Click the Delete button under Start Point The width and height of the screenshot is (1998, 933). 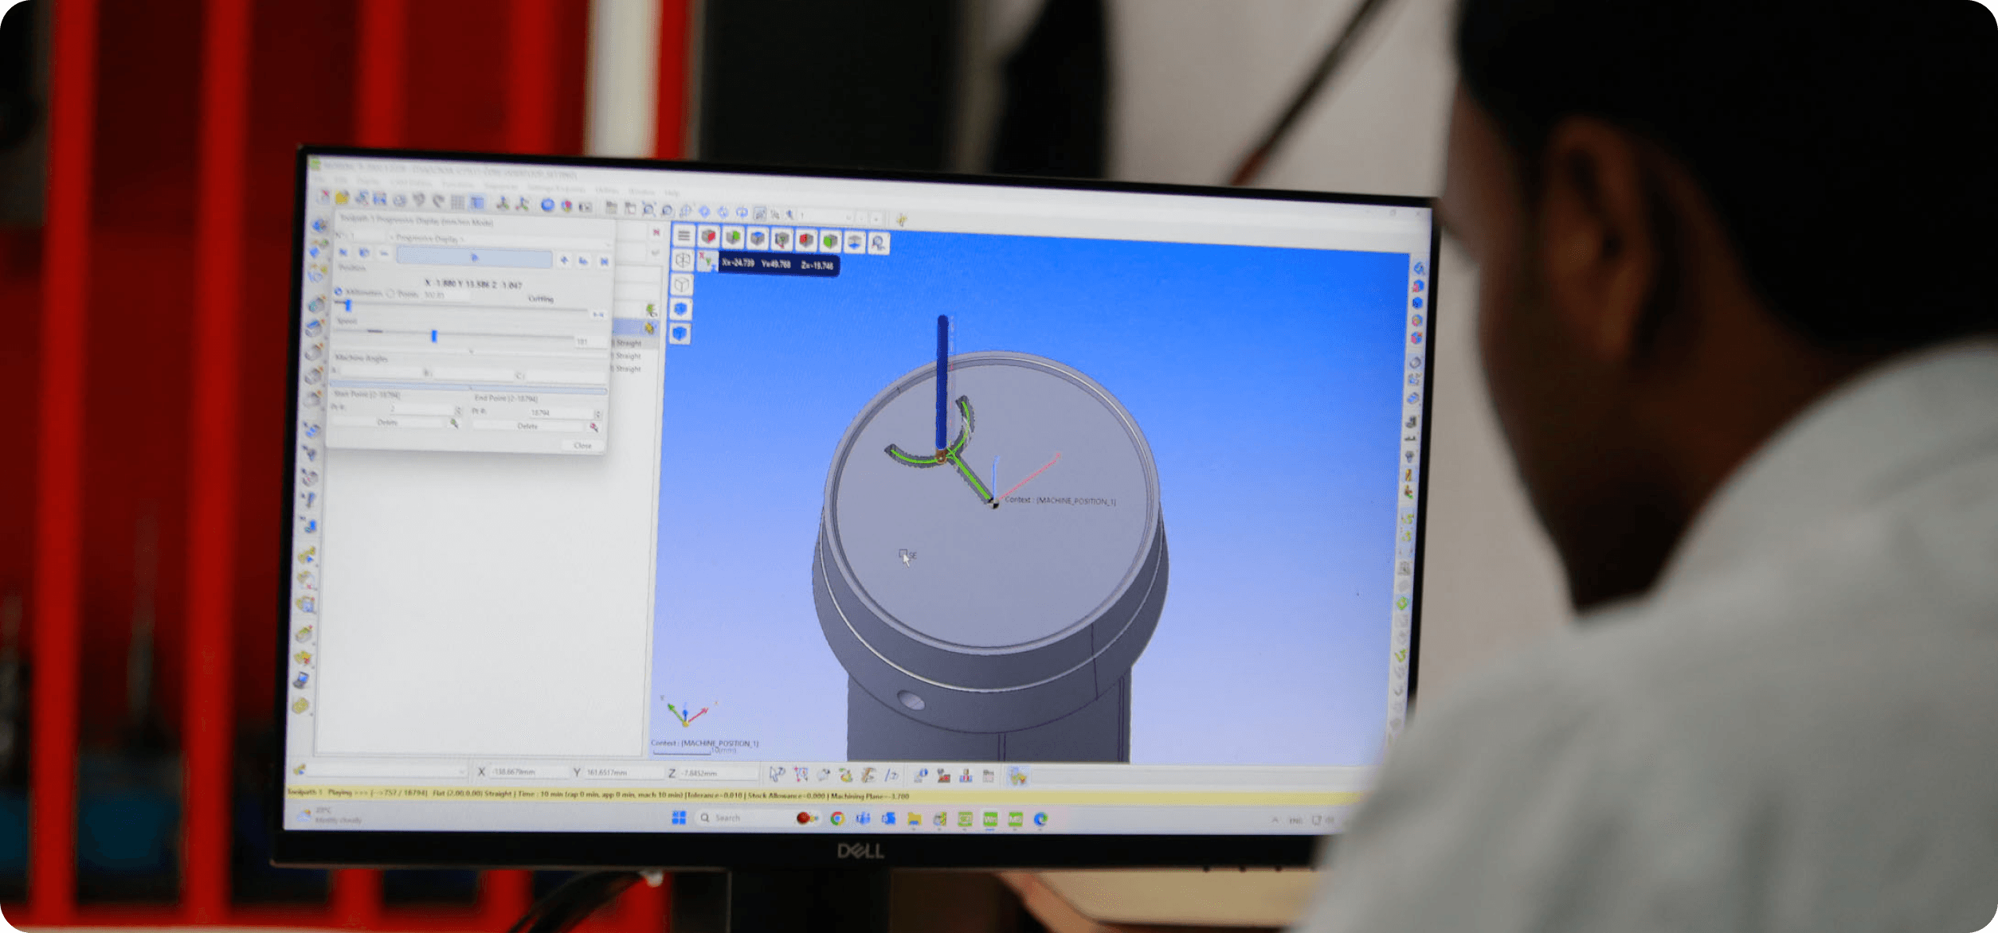[x=387, y=422]
